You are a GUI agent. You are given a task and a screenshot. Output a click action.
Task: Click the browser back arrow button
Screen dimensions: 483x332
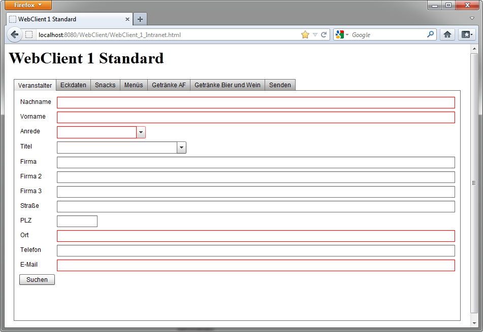coord(15,34)
